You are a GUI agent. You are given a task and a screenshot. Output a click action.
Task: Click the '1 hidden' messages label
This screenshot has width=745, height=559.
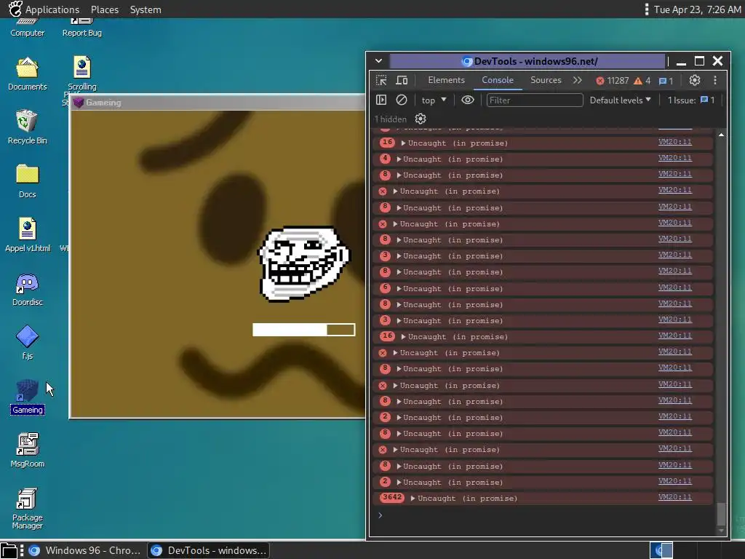pyautogui.click(x=391, y=119)
